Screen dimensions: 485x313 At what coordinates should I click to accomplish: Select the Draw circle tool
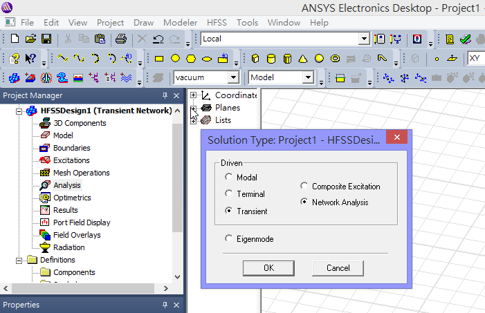click(x=175, y=59)
